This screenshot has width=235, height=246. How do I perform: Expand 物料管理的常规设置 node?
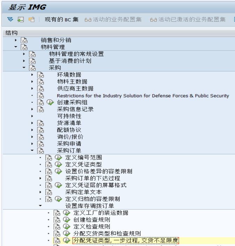[24, 54]
